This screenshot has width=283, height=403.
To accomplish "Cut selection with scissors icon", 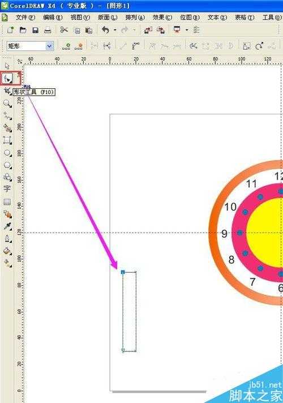I will (64, 30).
